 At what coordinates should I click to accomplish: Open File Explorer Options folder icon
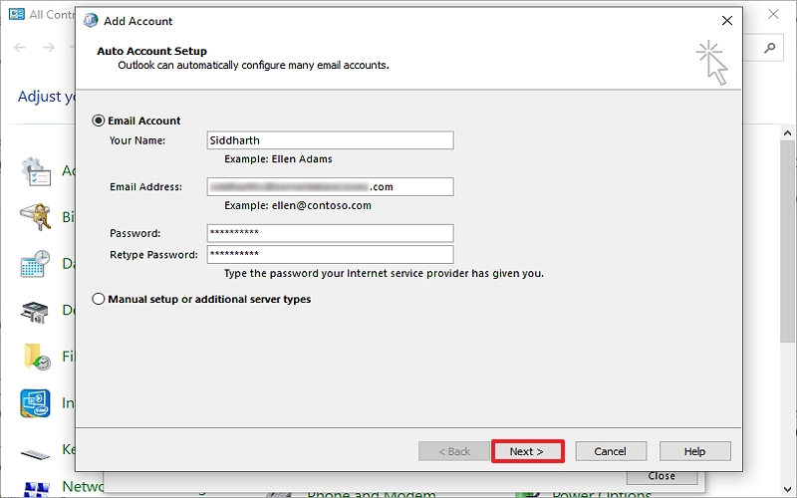36,357
